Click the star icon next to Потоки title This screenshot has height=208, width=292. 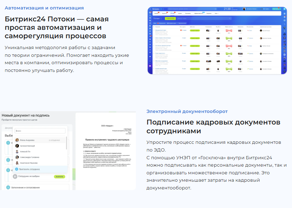(x=161, y=19)
